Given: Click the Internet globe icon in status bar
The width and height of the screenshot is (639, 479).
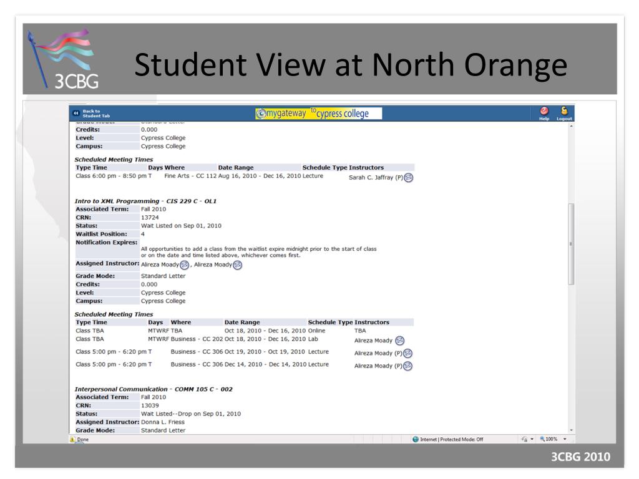Looking at the screenshot, I should point(415,439).
